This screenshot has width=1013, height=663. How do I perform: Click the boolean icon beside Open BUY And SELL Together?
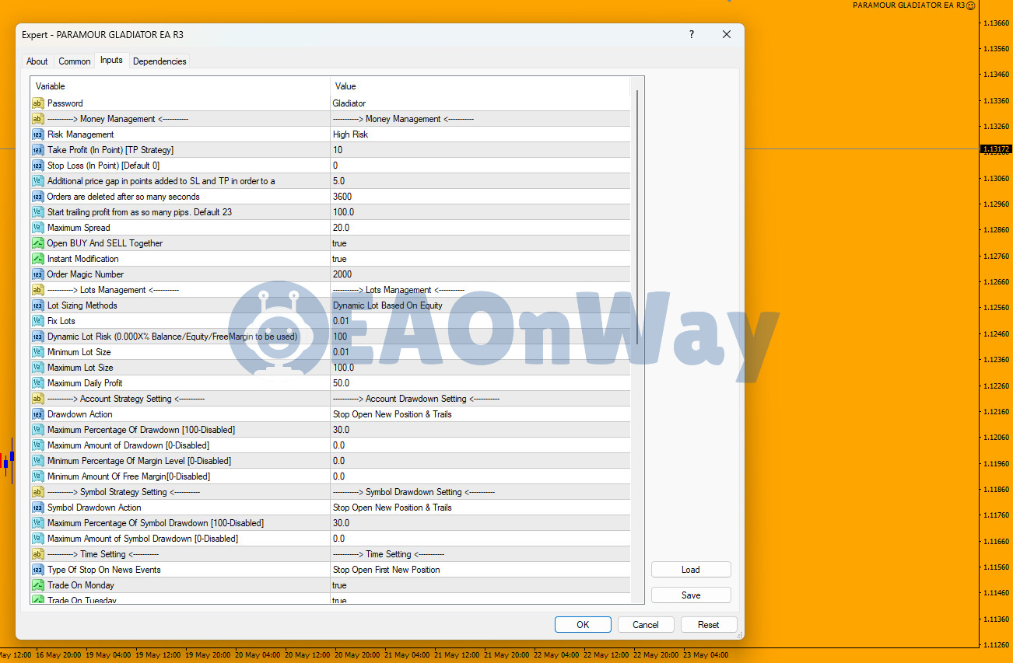37,243
